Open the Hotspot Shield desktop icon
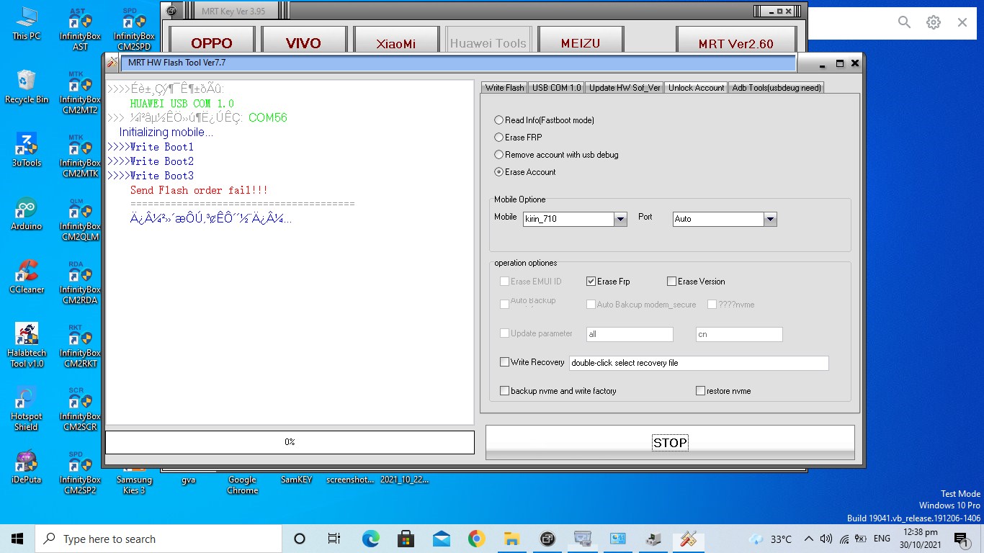This screenshot has height=553, width=984. (x=27, y=408)
